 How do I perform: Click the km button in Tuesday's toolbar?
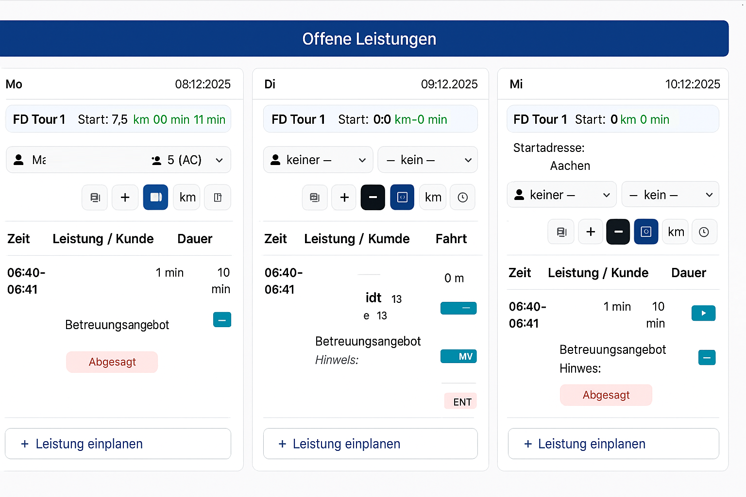[x=433, y=197]
